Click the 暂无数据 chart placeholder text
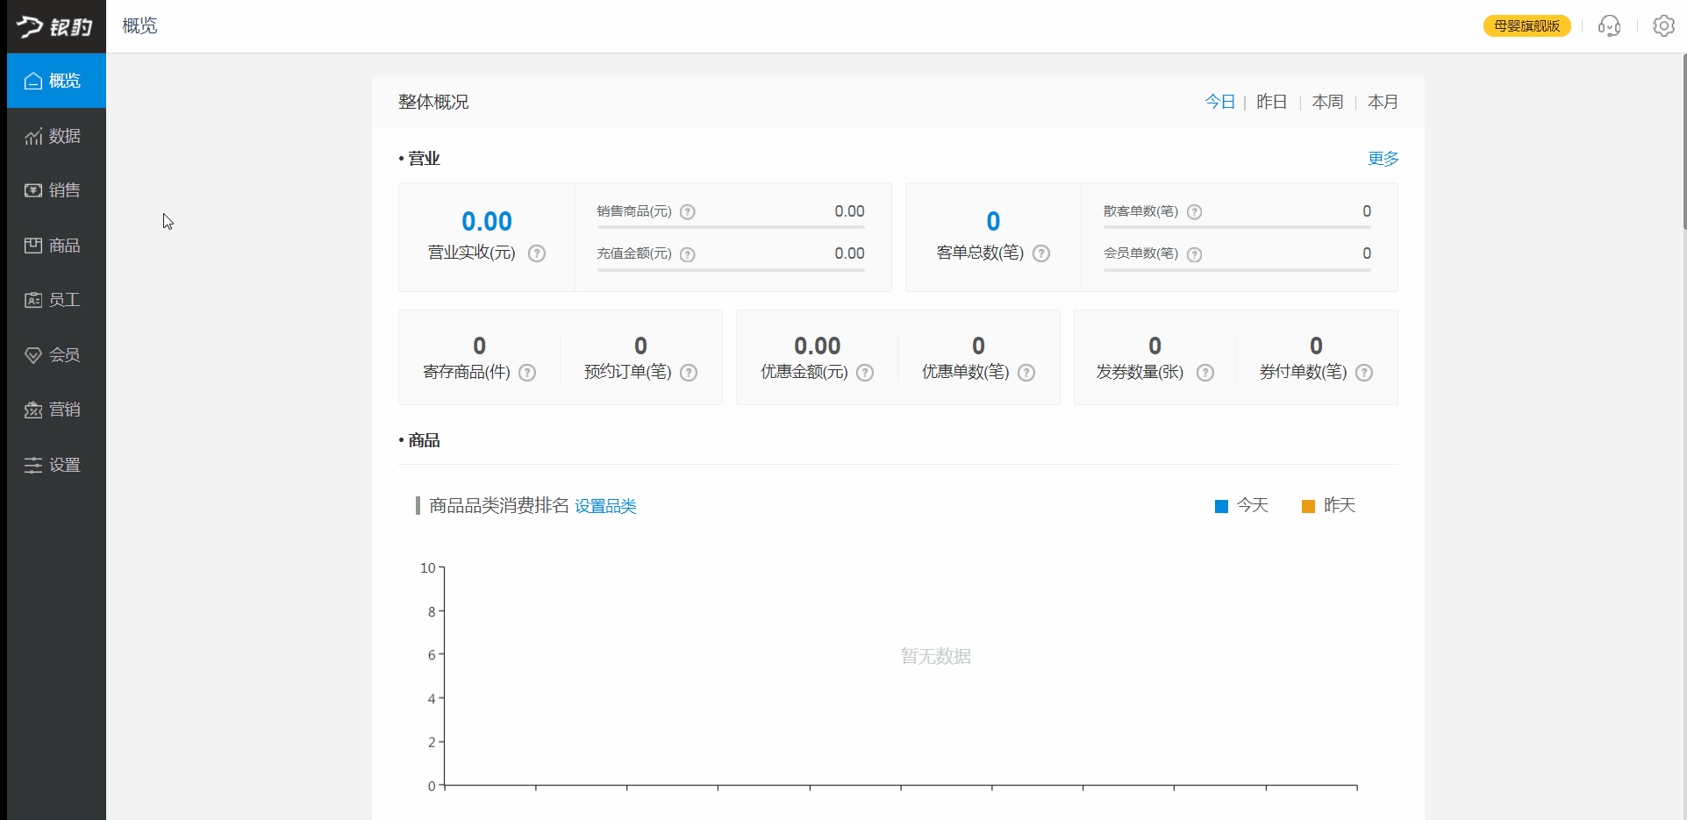 pyautogui.click(x=935, y=656)
